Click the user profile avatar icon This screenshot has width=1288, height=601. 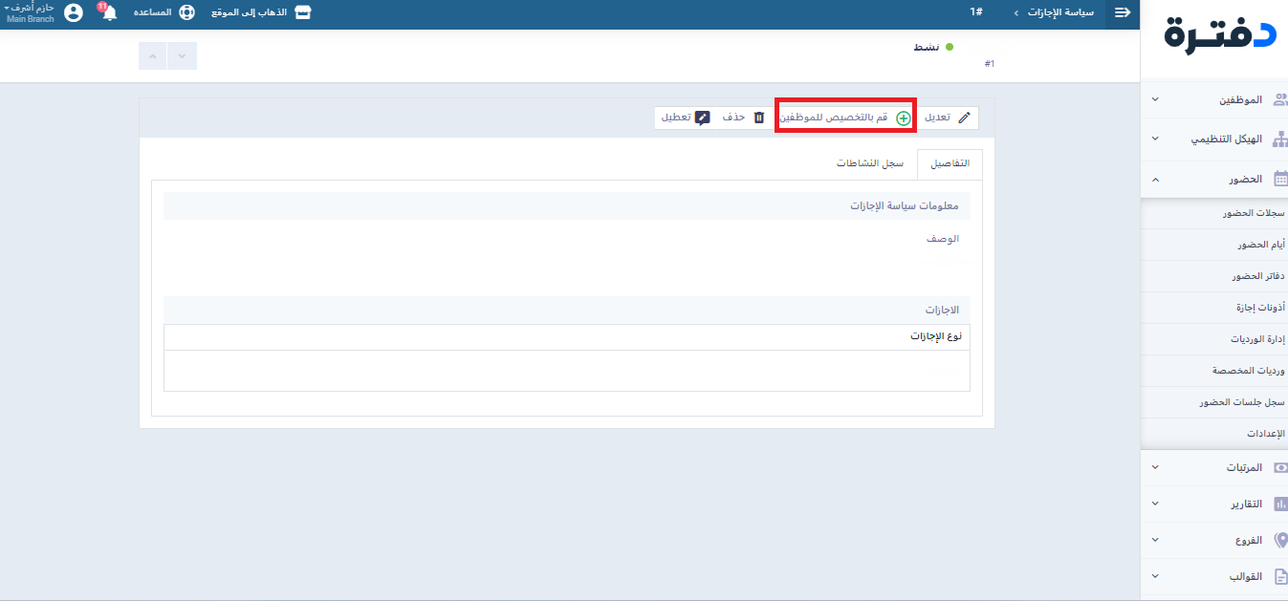point(74,13)
